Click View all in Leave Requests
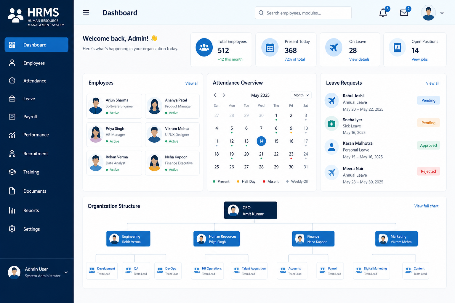The height and width of the screenshot is (303, 455). 432,83
